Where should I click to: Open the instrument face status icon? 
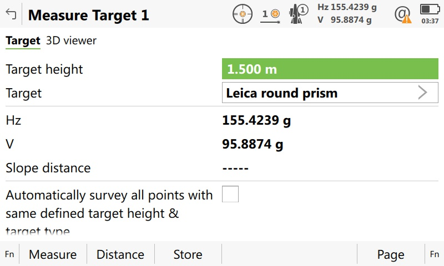pyautogui.click(x=299, y=14)
